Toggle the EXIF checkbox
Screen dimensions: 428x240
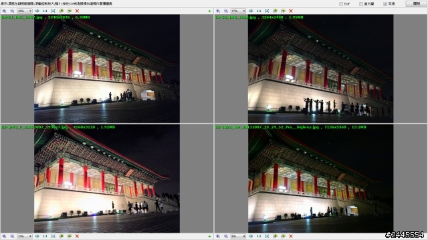[341, 4]
